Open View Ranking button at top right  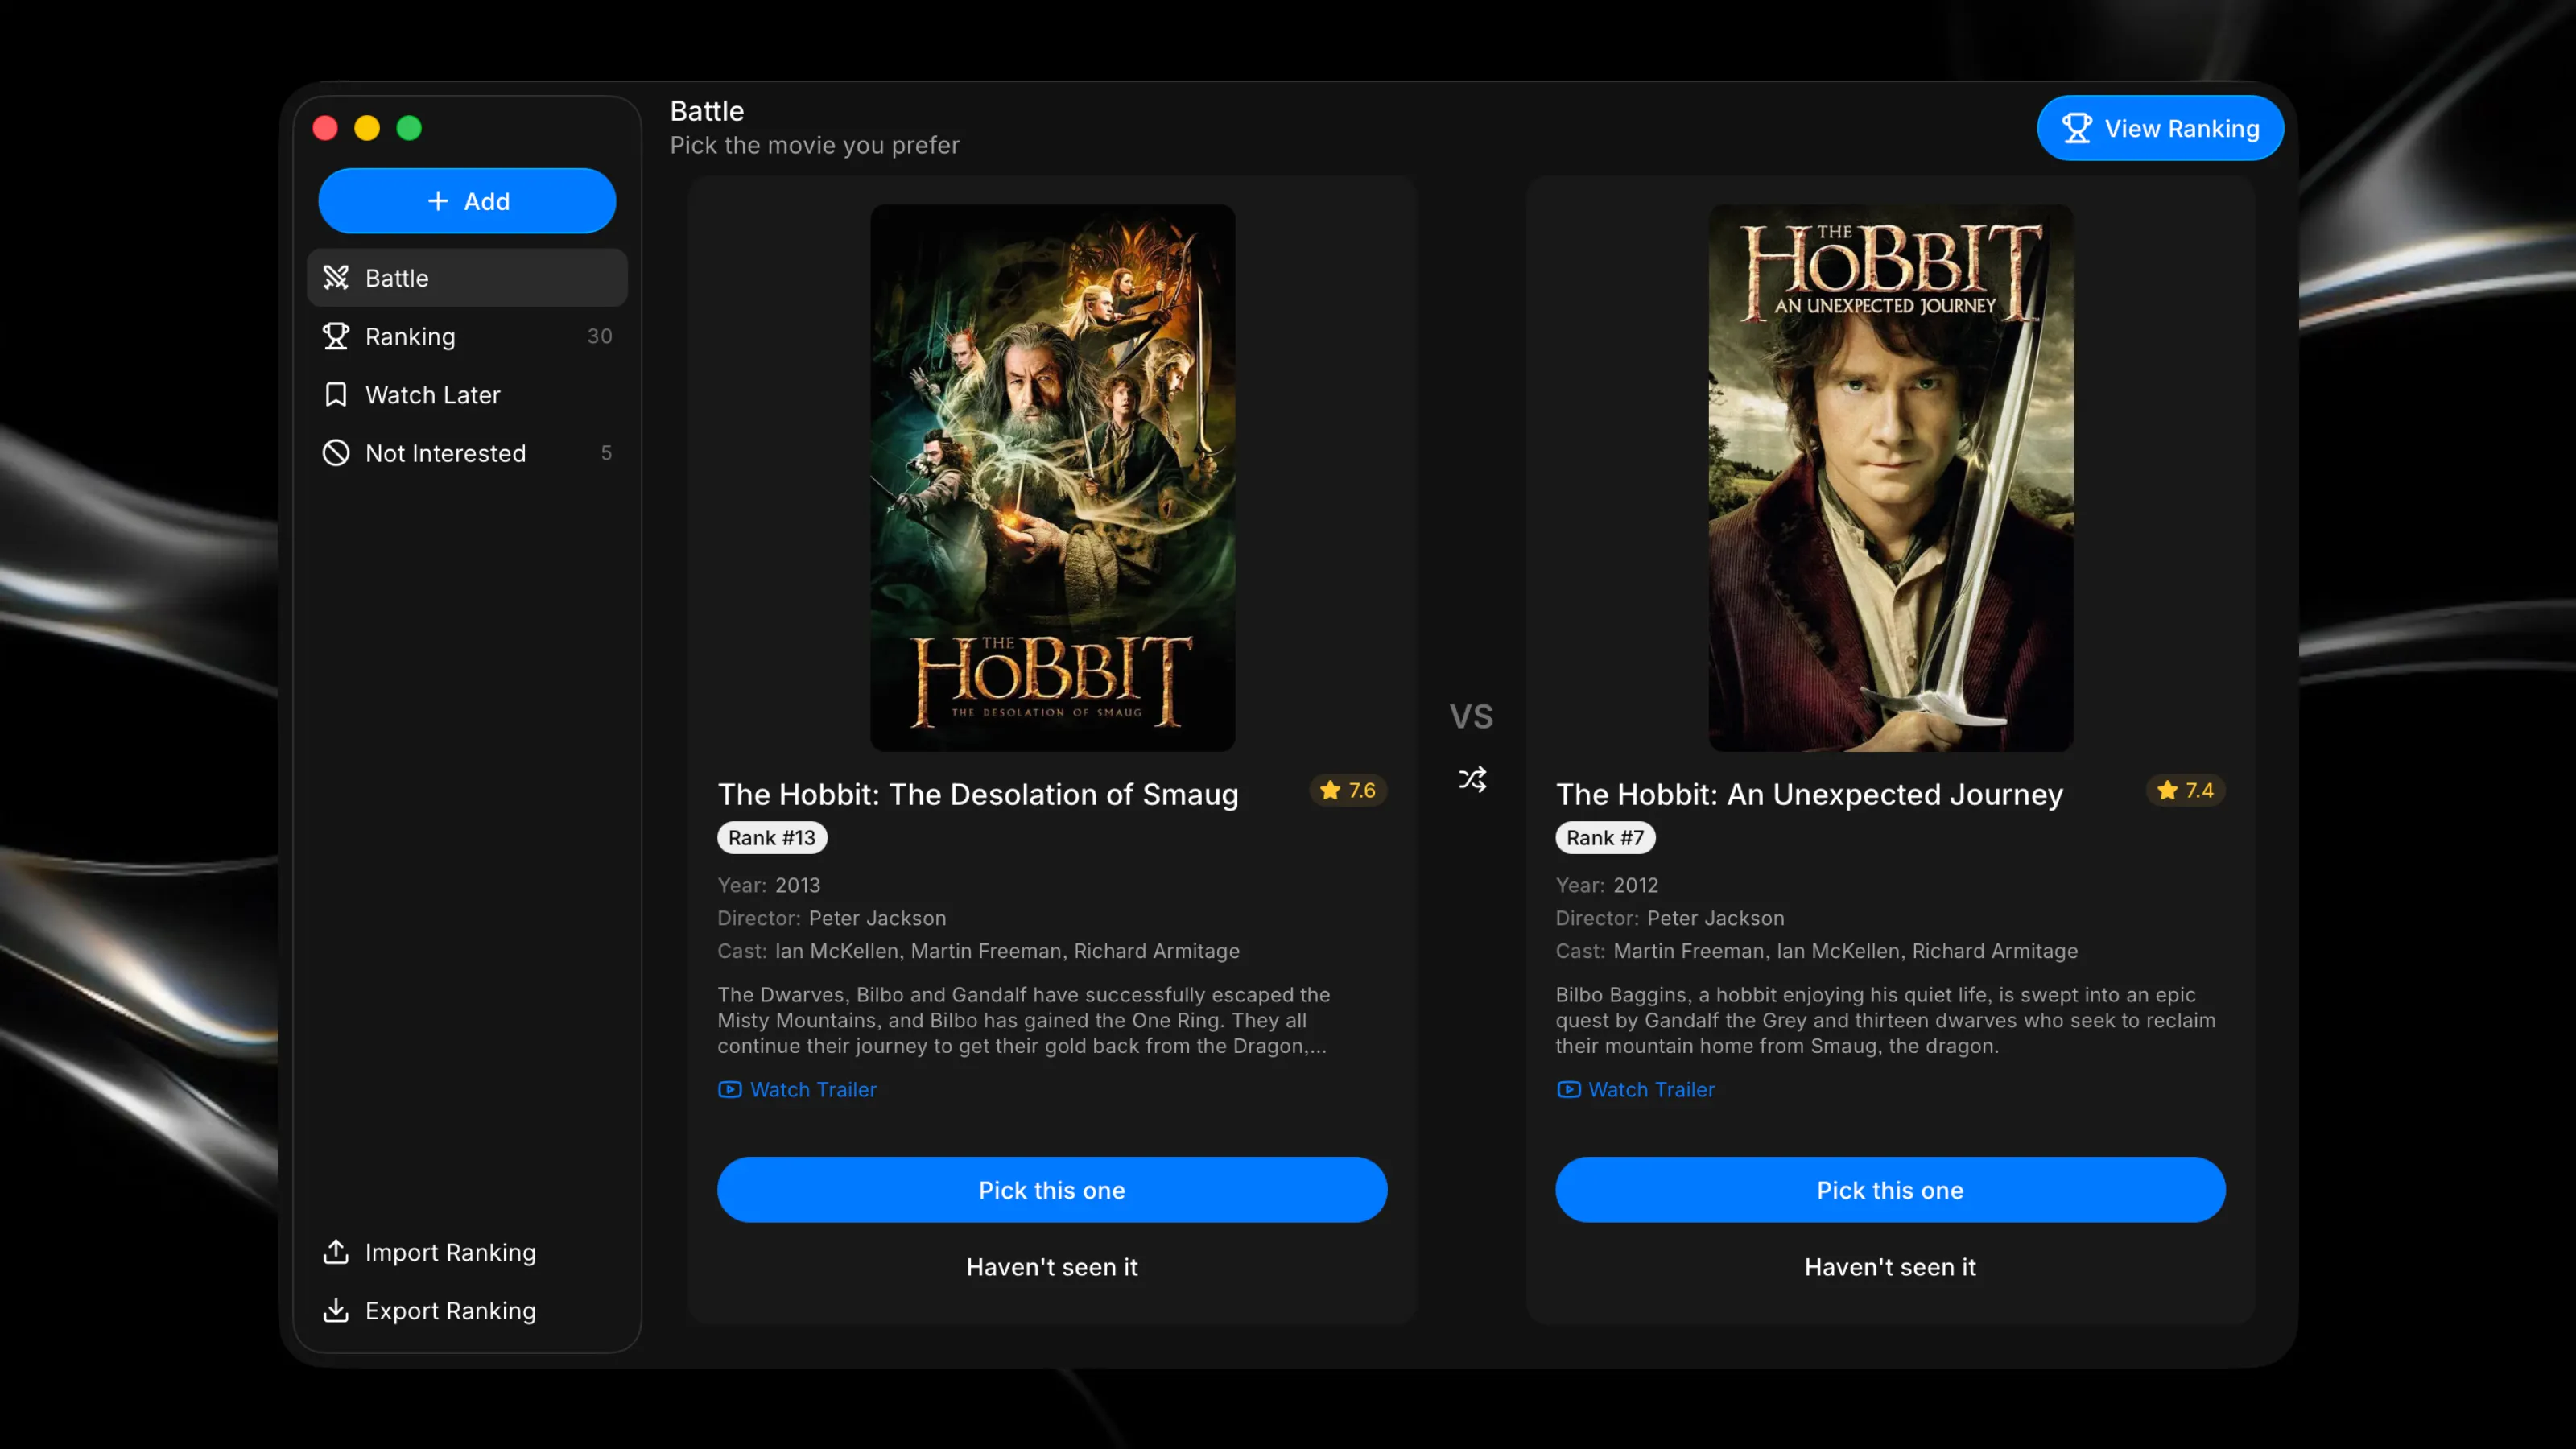click(2160, 128)
